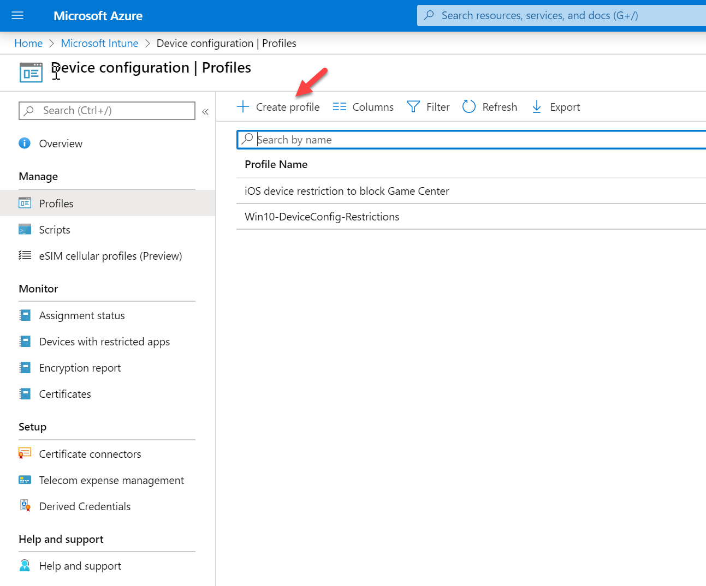
Task: Click the Devices with restricted apps icon
Action: pos(25,341)
